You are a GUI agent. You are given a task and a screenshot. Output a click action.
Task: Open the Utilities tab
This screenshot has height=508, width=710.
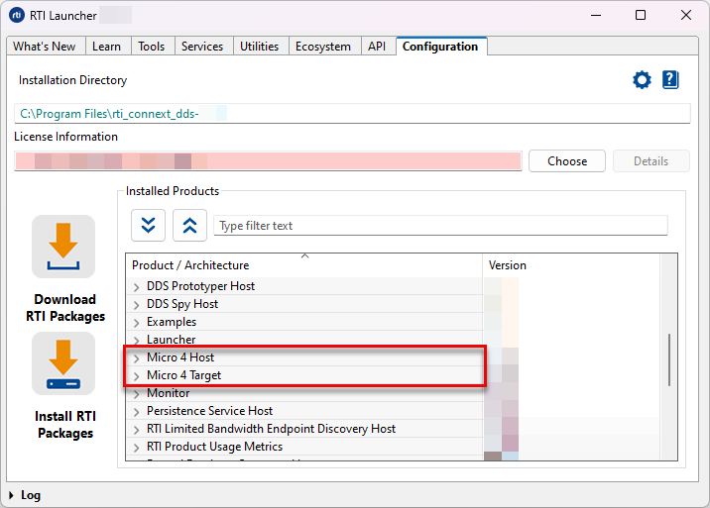click(x=259, y=47)
